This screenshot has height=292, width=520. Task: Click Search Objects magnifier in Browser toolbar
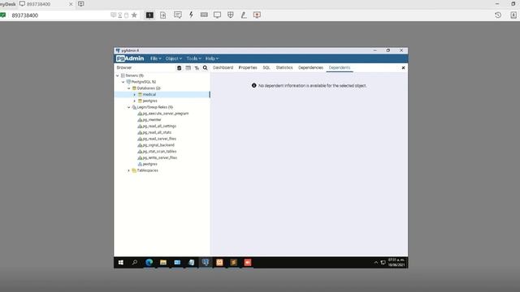(x=206, y=68)
